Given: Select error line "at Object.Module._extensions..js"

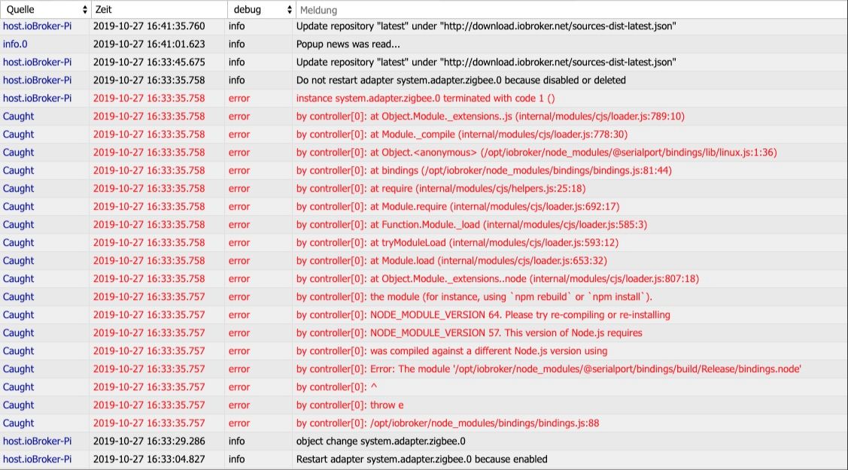Looking at the screenshot, I should click(491, 116).
